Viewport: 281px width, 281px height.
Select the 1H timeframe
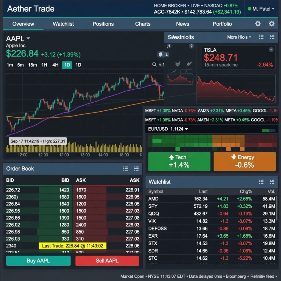click(x=44, y=65)
